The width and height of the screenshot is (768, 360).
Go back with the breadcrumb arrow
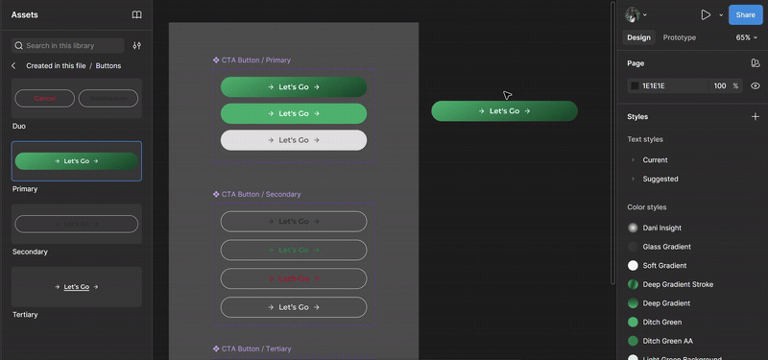(13, 65)
